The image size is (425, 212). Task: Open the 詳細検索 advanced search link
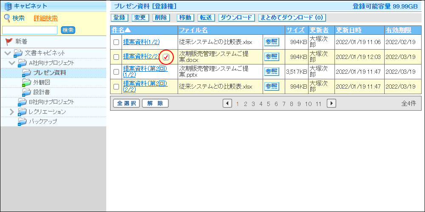tap(45, 18)
